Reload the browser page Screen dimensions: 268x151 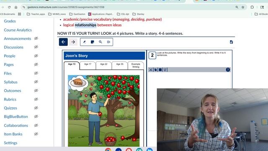coord(9,7)
